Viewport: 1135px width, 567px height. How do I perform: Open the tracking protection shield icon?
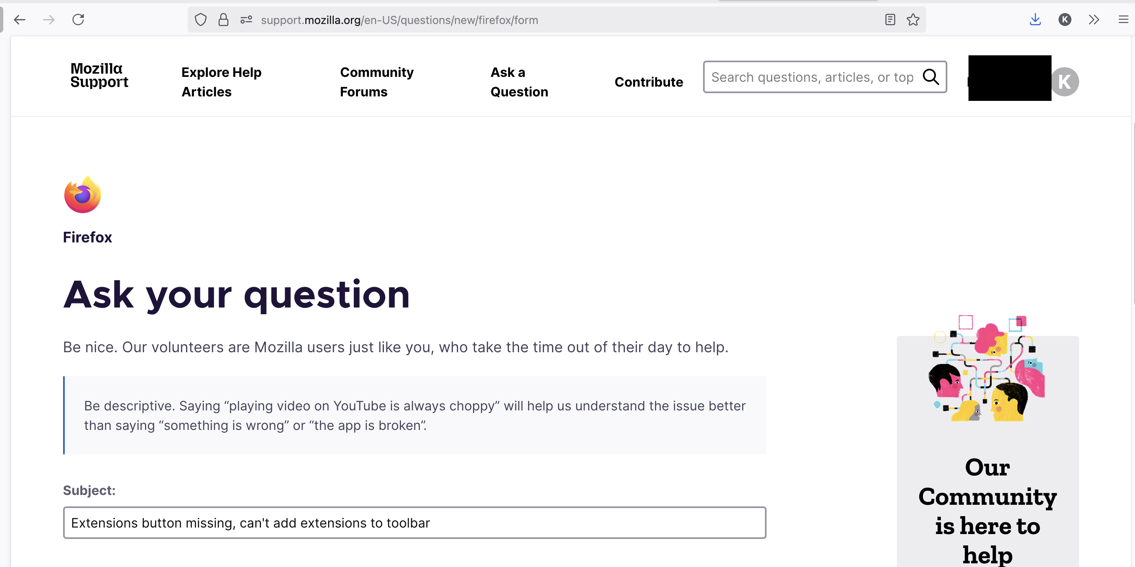(200, 20)
